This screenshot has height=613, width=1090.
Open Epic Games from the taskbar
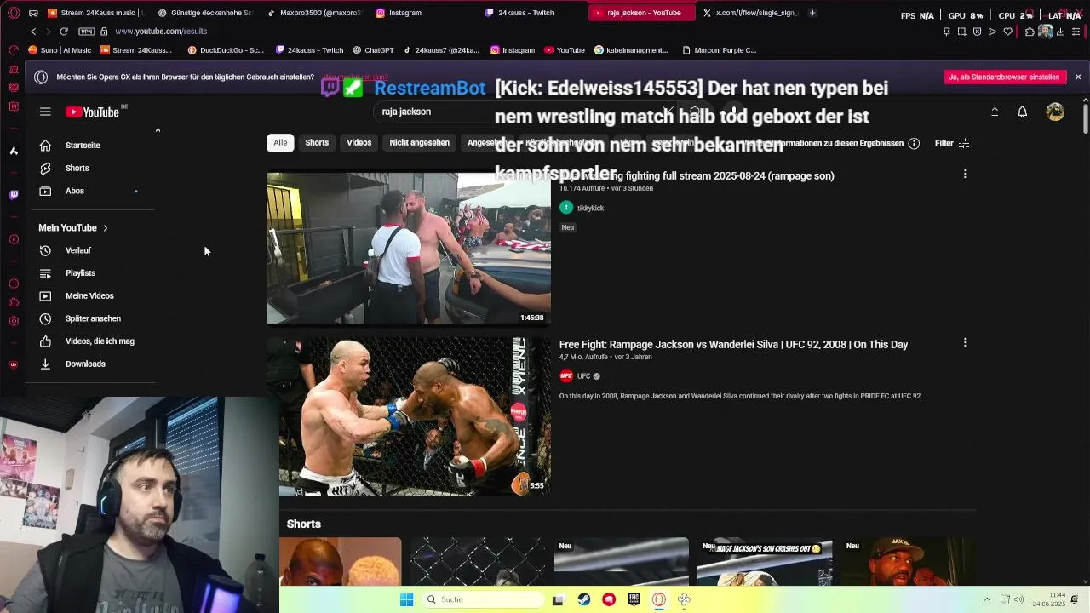pyautogui.click(x=634, y=599)
